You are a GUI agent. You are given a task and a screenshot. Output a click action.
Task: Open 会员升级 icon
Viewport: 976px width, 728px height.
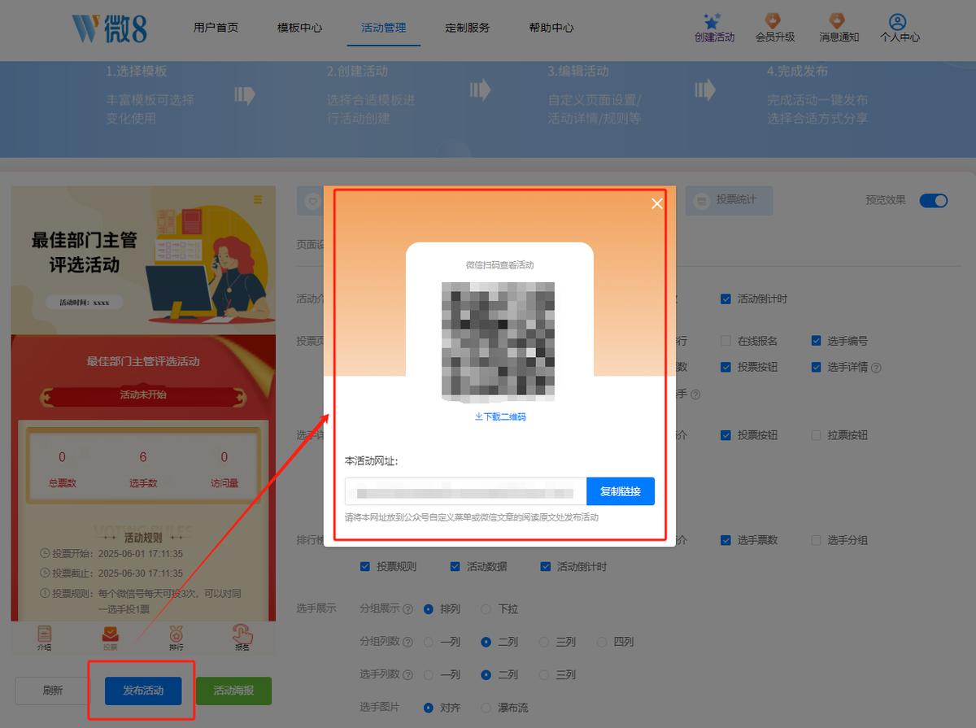pyautogui.click(x=774, y=21)
